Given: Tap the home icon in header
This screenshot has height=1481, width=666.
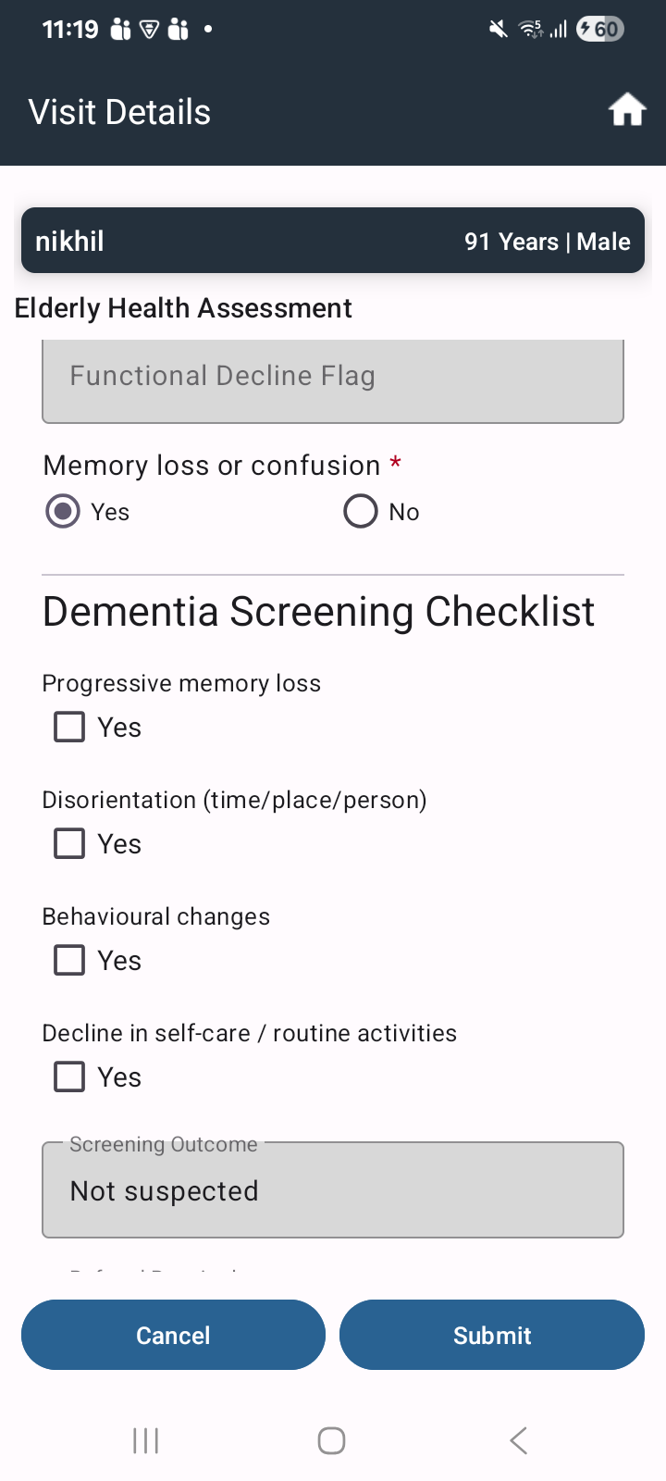Looking at the screenshot, I should (626, 110).
